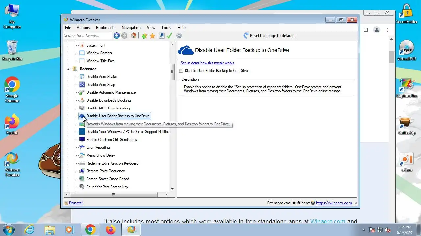The image size is (421, 236).
Task: Click the Sound for Print Screen key icon
Action: [82, 187]
